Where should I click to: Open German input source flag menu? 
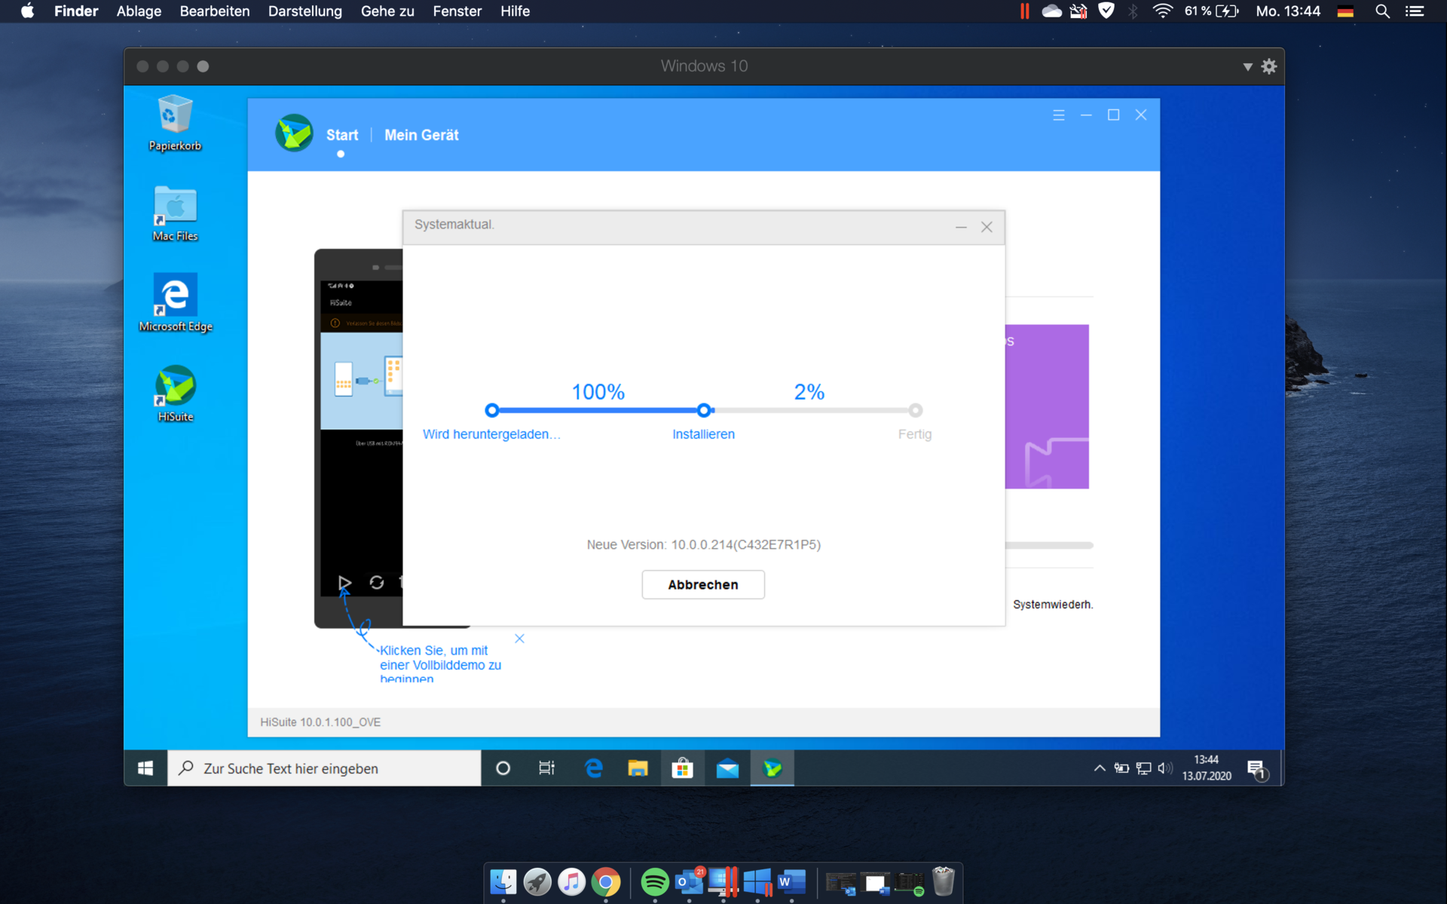tap(1345, 11)
